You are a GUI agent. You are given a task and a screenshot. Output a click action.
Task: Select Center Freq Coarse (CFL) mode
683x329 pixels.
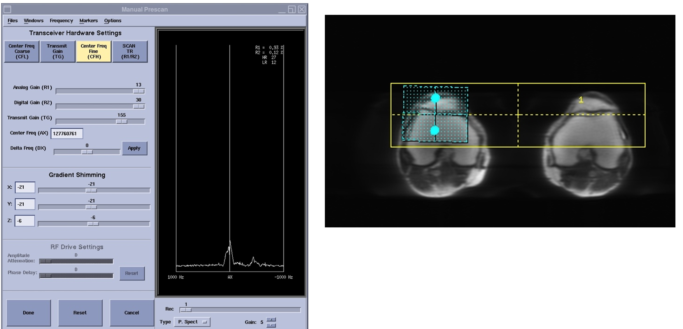[x=22, y=51]
